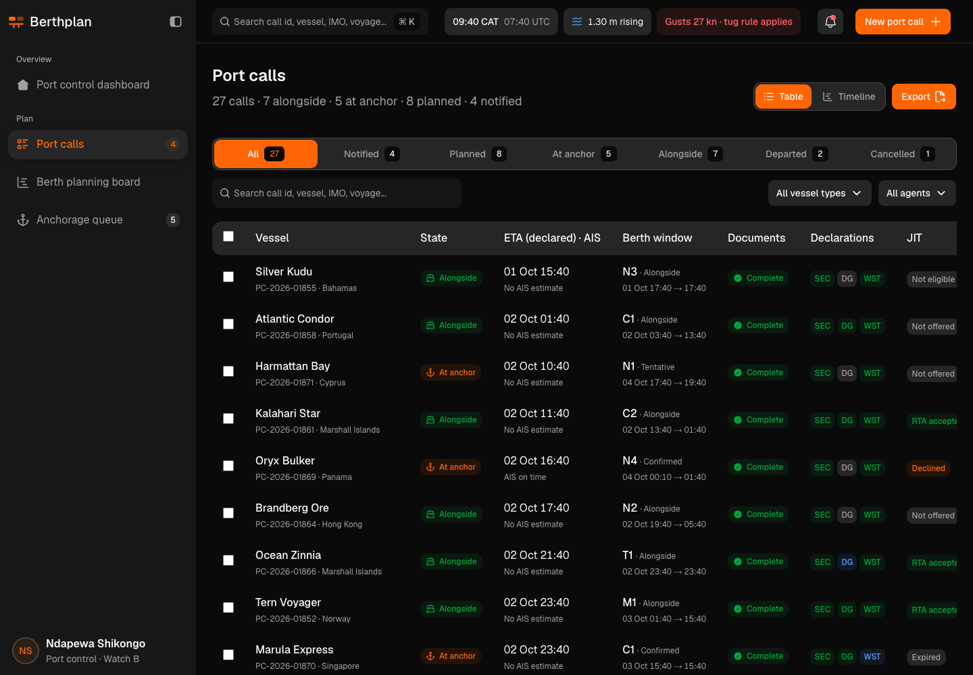The image size is (973, 675).
Task: Switch to Timeline view
Action: click(x=849, y=97)
